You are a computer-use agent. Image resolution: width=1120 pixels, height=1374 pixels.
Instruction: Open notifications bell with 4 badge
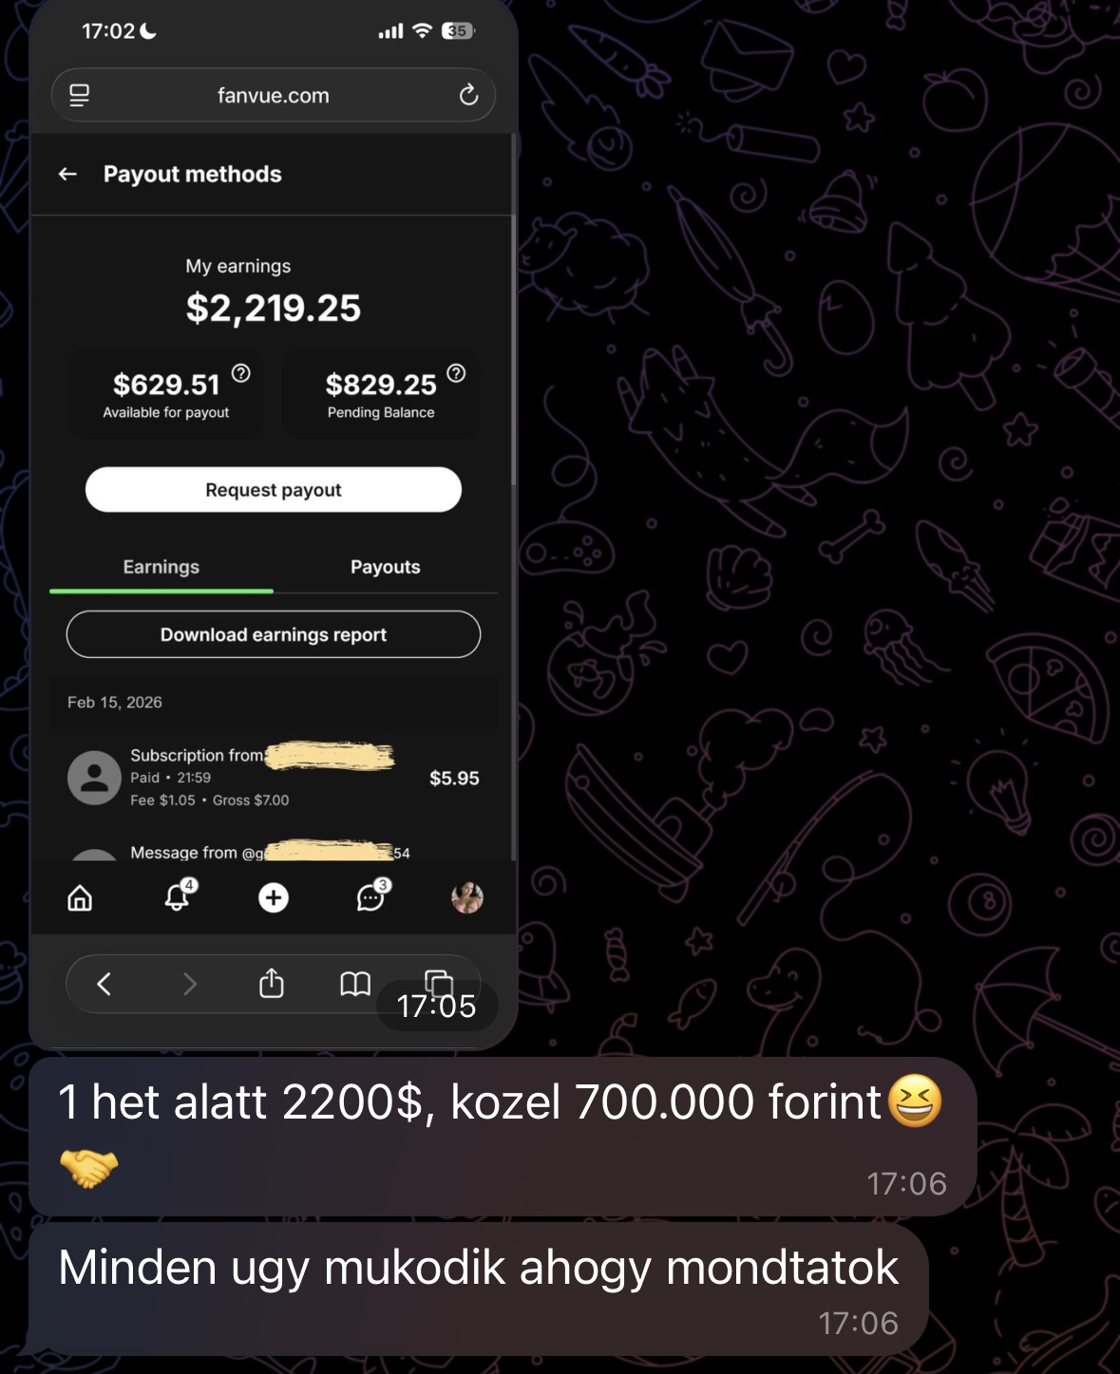coord(178,896)
